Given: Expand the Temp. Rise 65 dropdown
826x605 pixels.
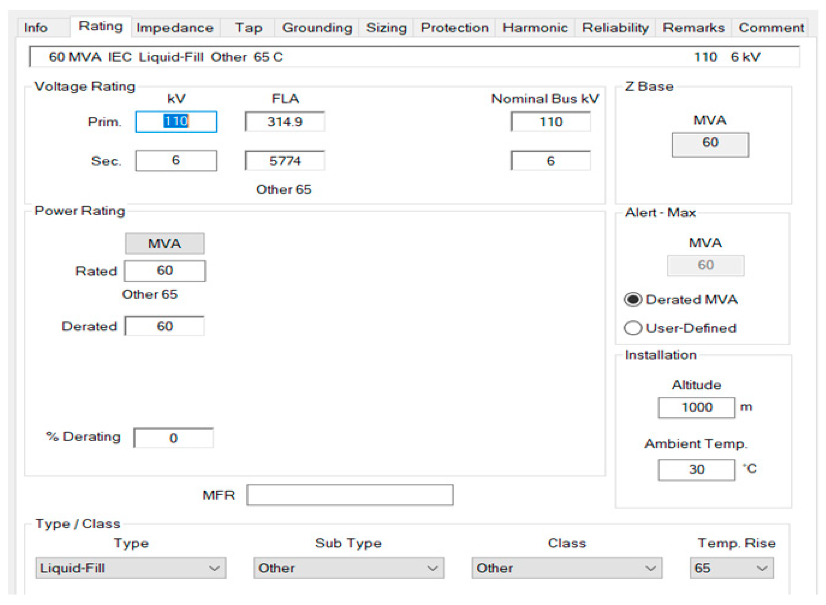Looking at the screenshot, I should point(732,568).
